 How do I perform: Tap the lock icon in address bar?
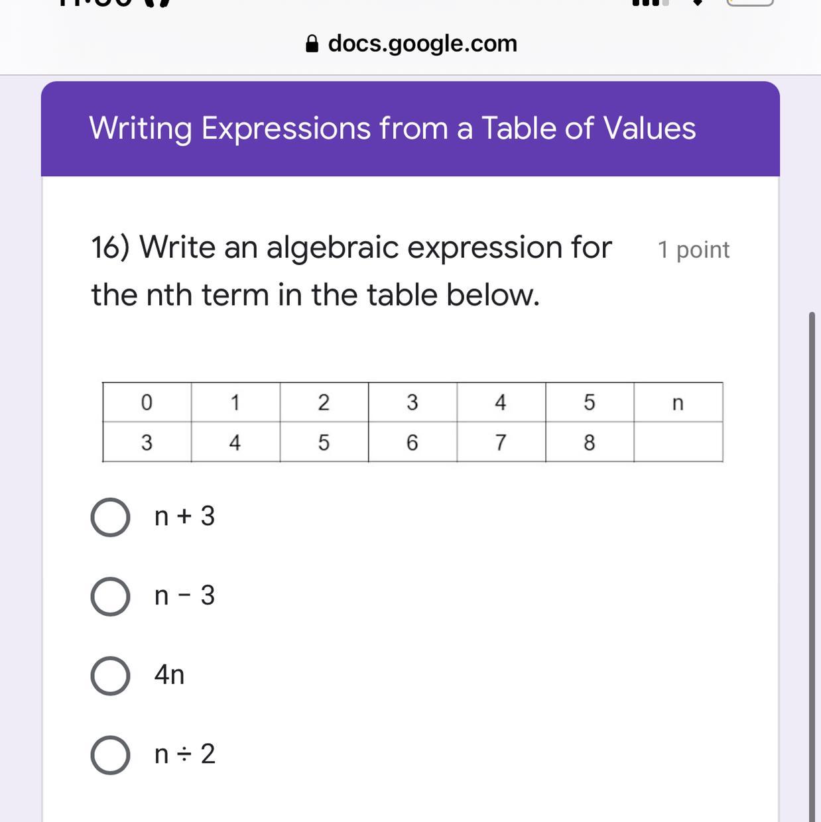tap(312, 44)
